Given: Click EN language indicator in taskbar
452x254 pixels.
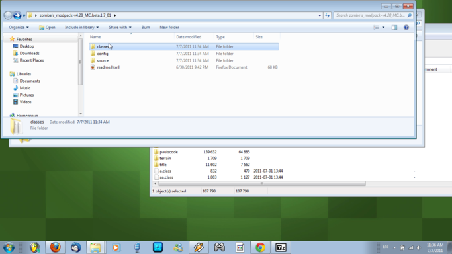Looking at the screenshot, I should point(385,247).
